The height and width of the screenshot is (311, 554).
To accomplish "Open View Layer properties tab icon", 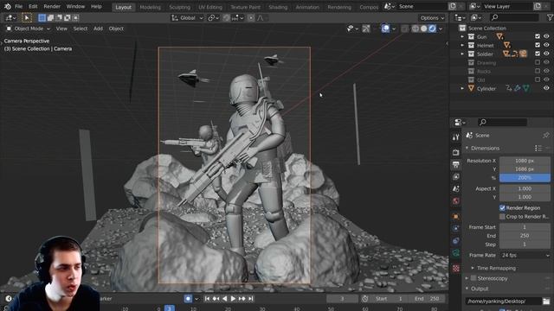I will 456,176.
